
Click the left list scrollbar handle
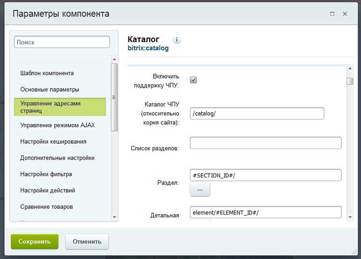114,97
